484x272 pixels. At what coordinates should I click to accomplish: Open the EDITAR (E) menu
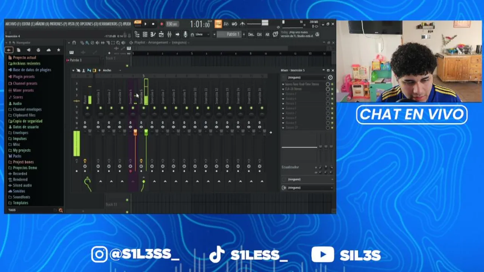point(28,24)
